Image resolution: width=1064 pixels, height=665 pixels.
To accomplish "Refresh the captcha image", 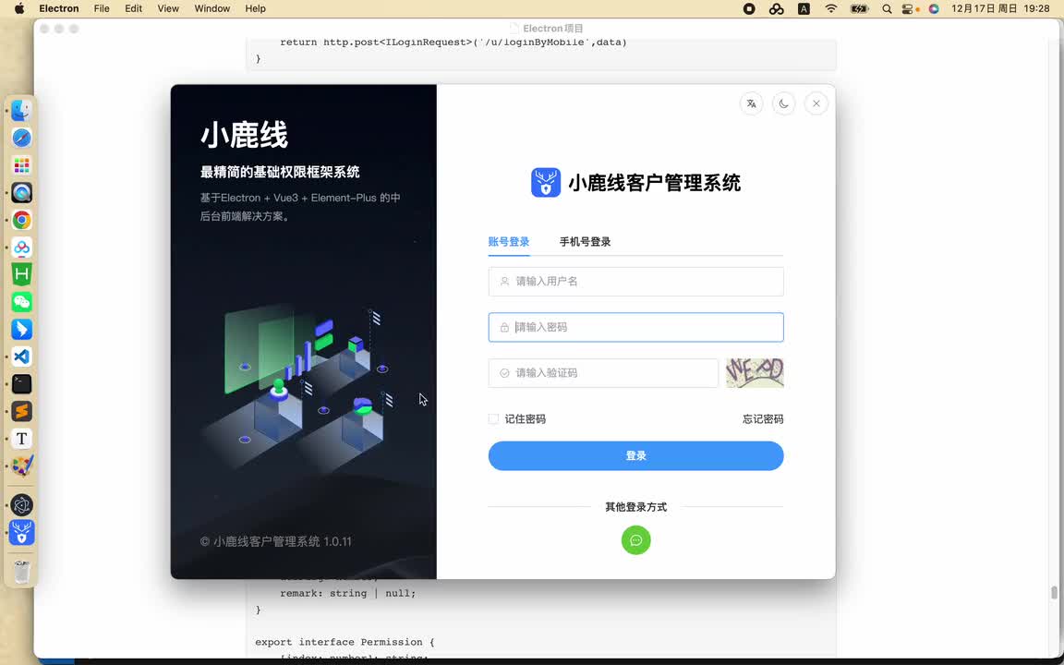I will [x=755, y=372].
